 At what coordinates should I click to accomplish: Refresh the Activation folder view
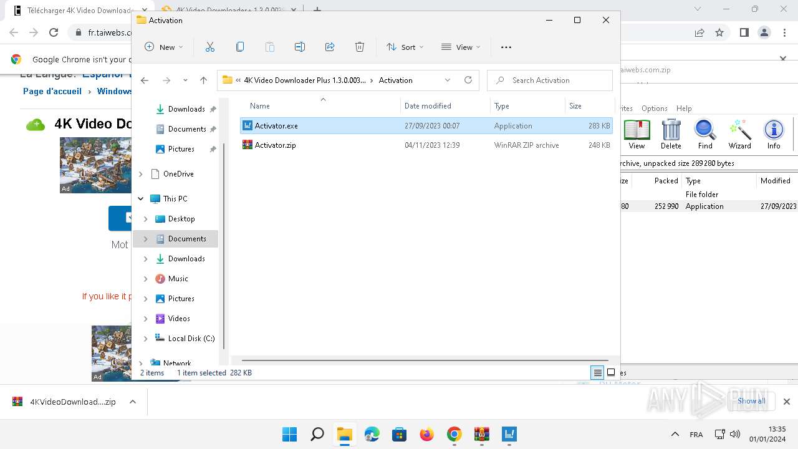coord(468,80)
